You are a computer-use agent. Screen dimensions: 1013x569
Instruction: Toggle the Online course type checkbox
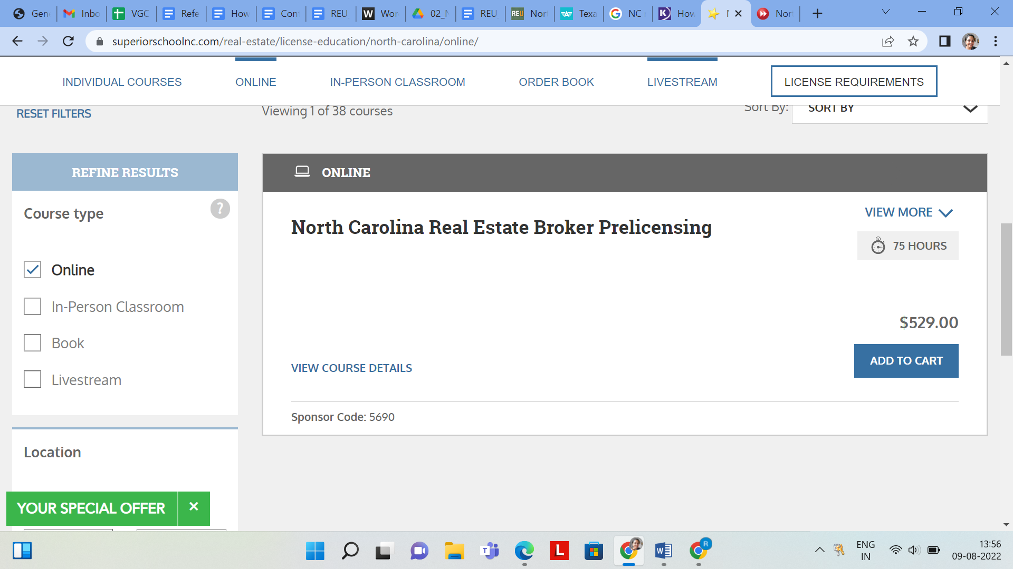tap(32, 270)
